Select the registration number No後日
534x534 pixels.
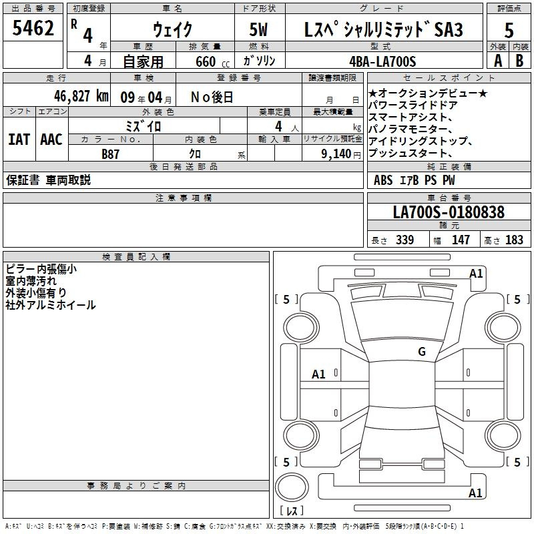212,97
